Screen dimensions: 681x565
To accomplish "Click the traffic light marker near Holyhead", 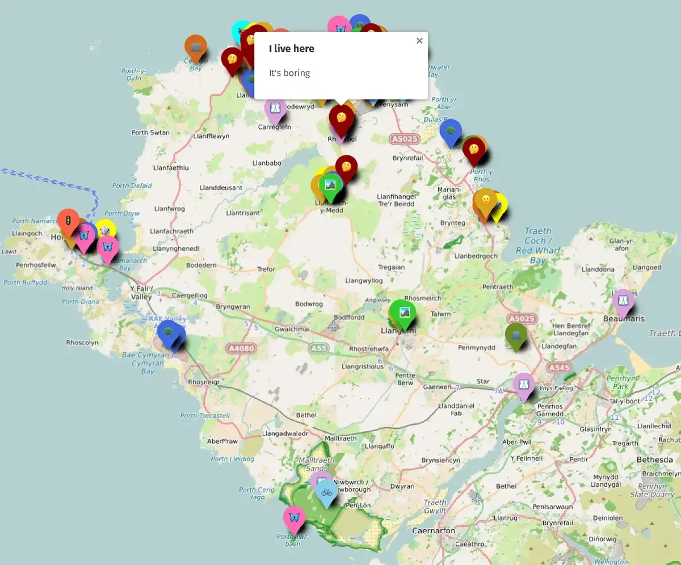I will point(68,220).
